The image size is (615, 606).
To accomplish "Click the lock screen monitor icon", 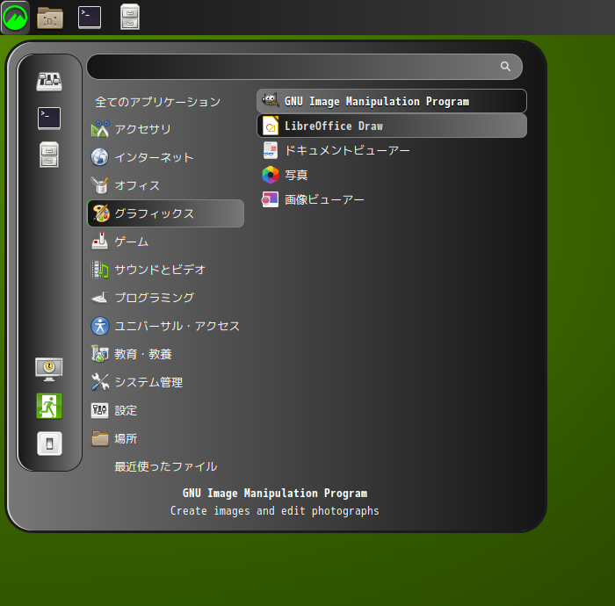I will 48,369.
